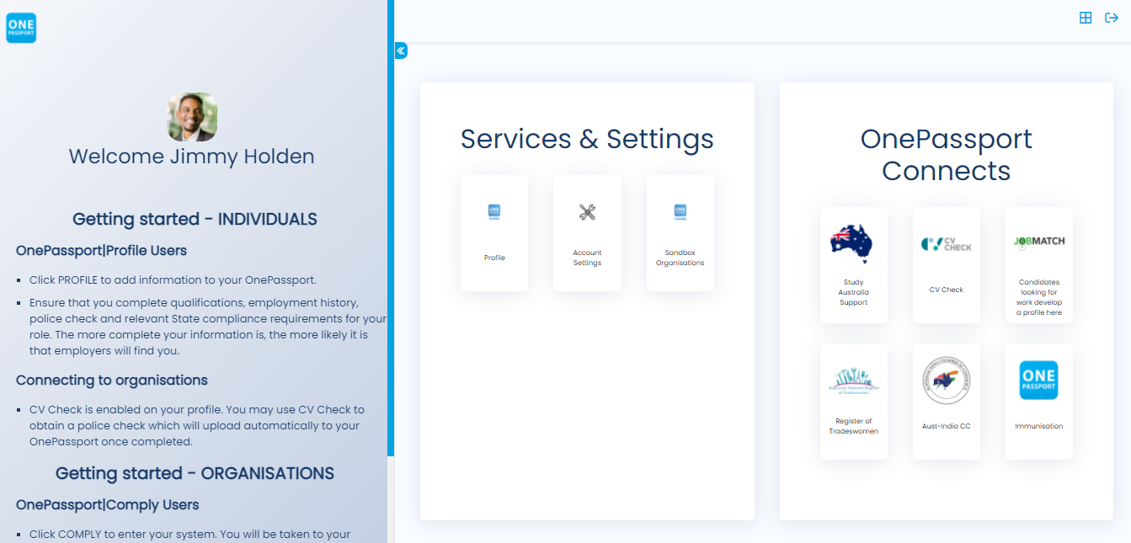Open the Profile tile icon
Viewport: 1131px width, 543px height.
click(x=494, y=212)
